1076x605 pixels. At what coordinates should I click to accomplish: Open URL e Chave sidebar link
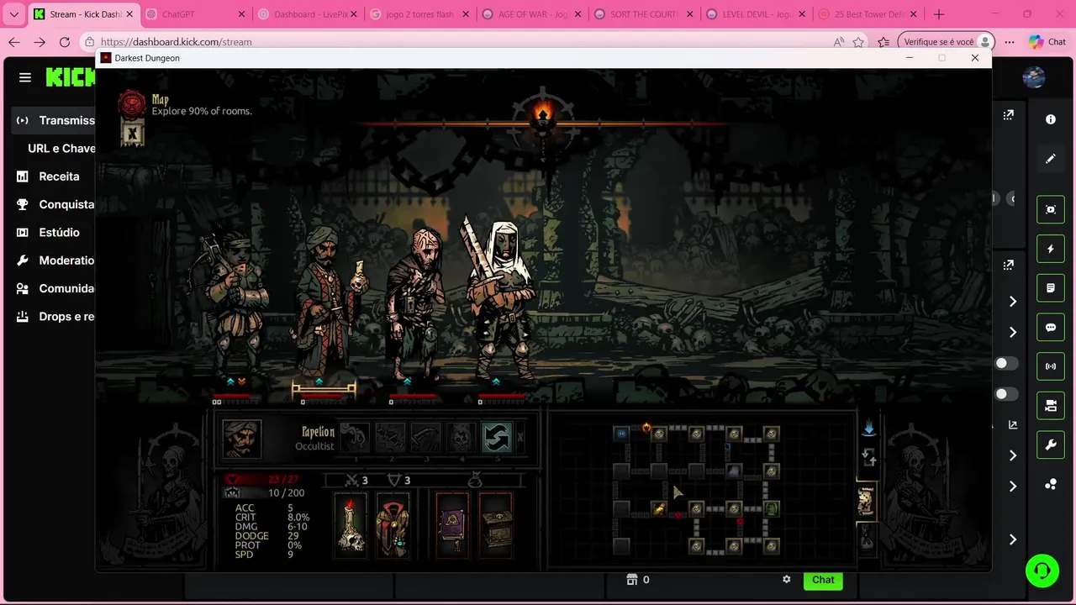click(61, 148)
